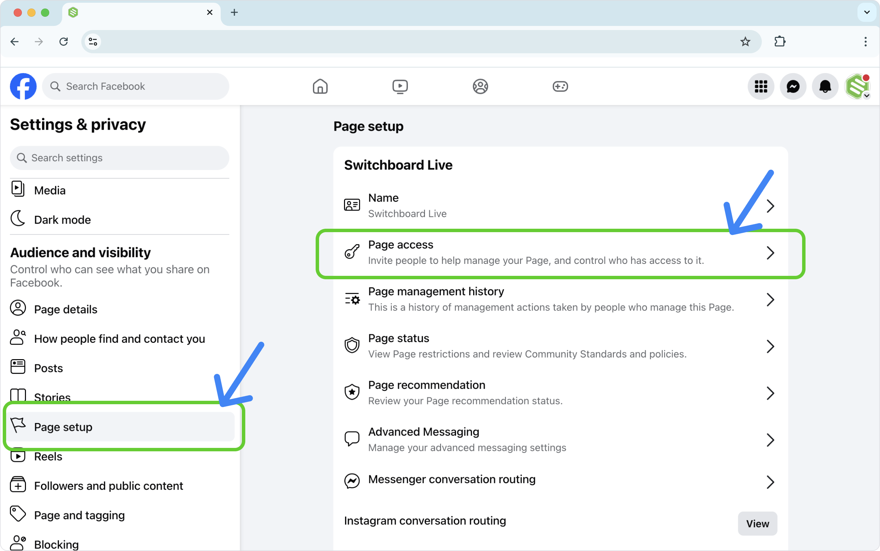This screenshot has height=551, width=880.
Task: Click the Advanced Messaging speech bubble icon
Action: (352, 439)
